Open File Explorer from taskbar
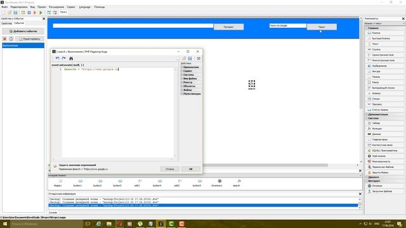Viewport: 406px width, 228px height. pyautogui.click(x=109, y=224)
